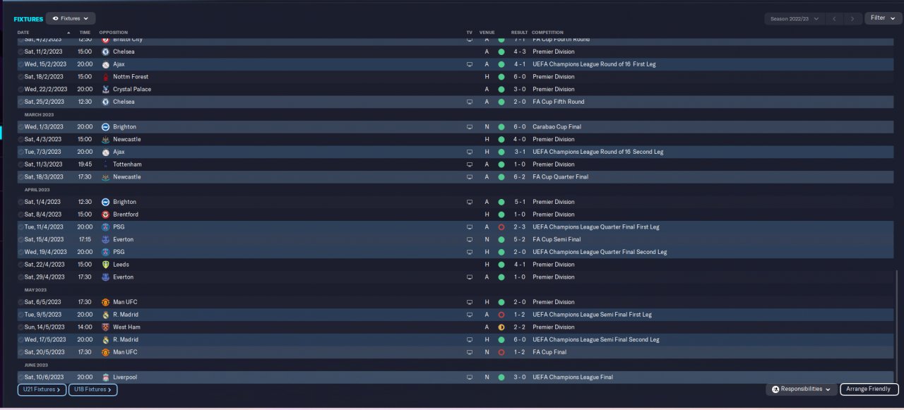Open the Season 2022/23 dropdown
904x410 pixels.
[795, 18]
